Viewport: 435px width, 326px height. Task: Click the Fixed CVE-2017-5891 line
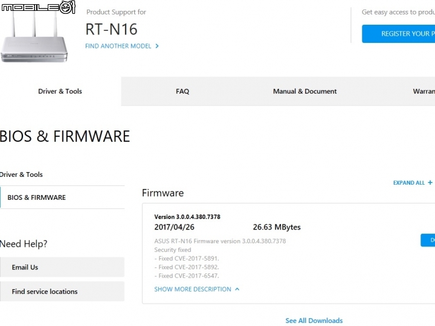click(187, 258)
